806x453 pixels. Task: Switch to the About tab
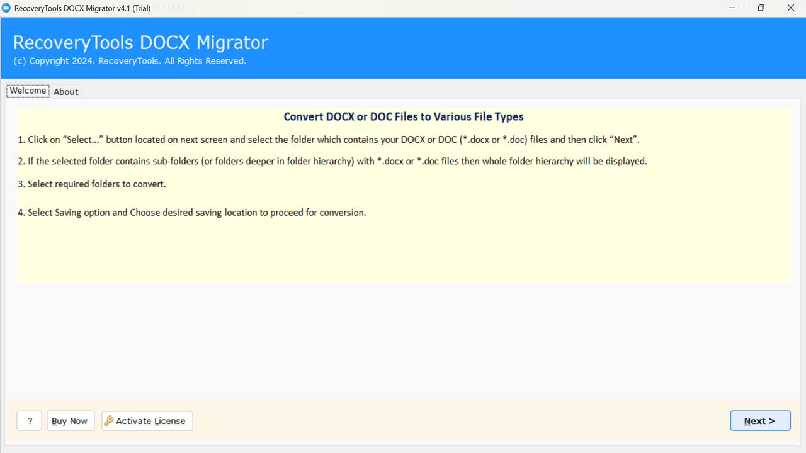(x=65, y=92)
